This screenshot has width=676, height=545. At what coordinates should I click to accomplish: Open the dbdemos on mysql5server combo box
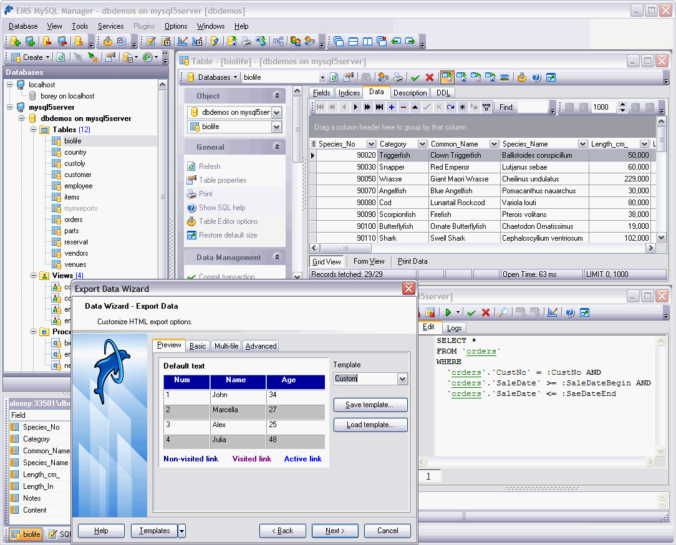click(277, 112)
